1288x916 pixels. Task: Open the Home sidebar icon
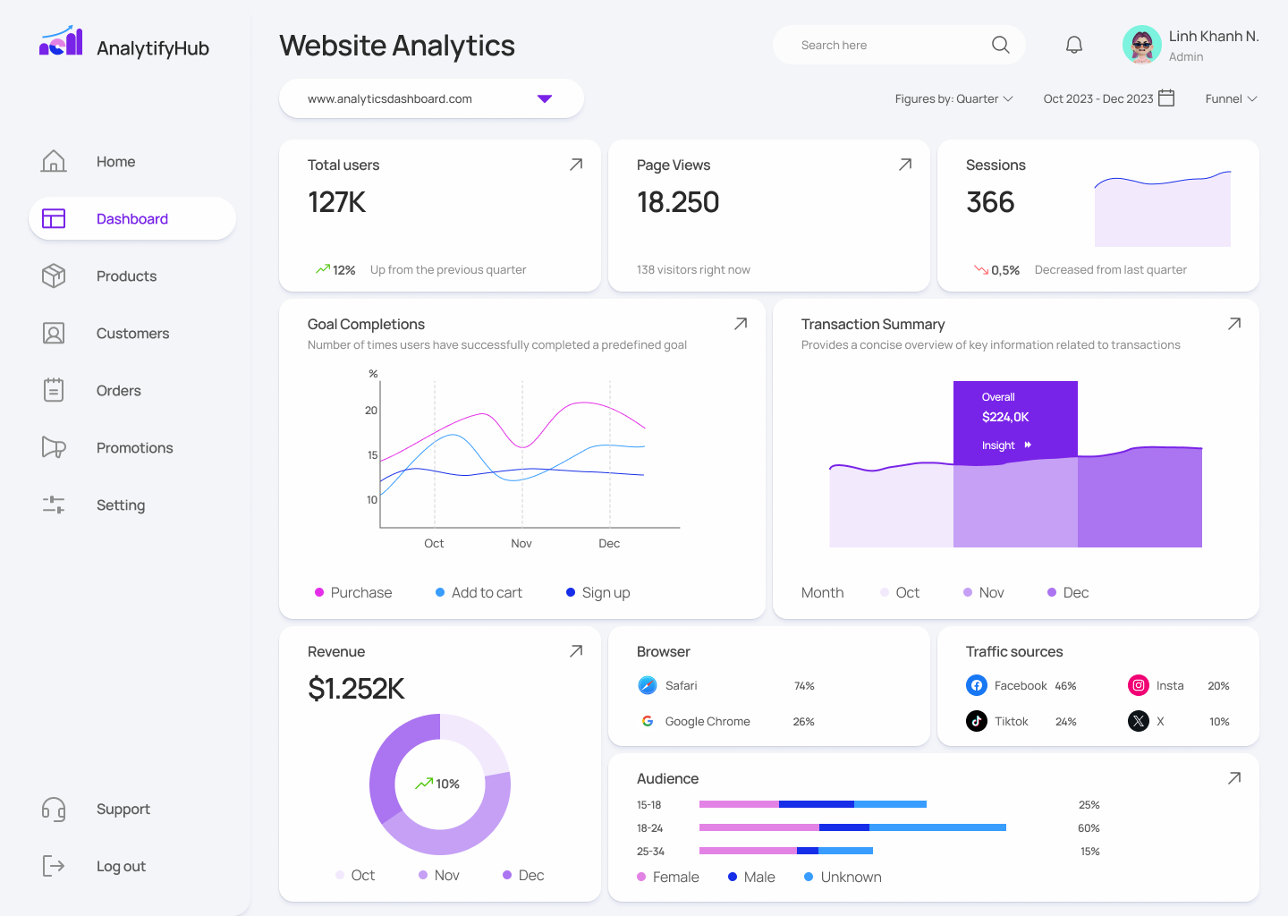tap(54, 161)
